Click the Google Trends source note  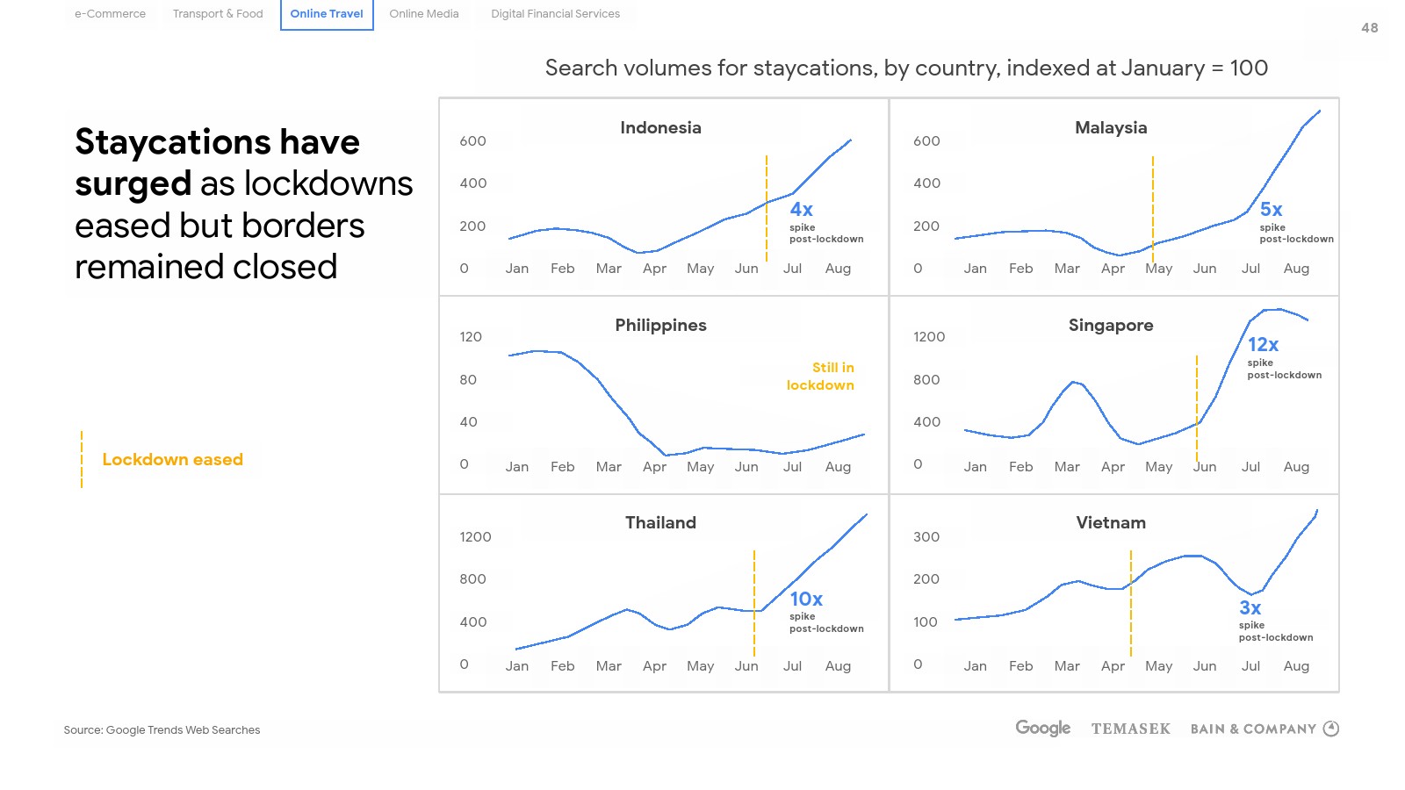[162, 730]
